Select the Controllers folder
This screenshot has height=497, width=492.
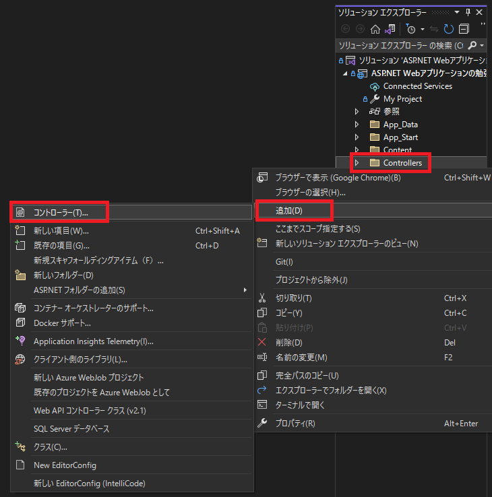pos(402,163)
